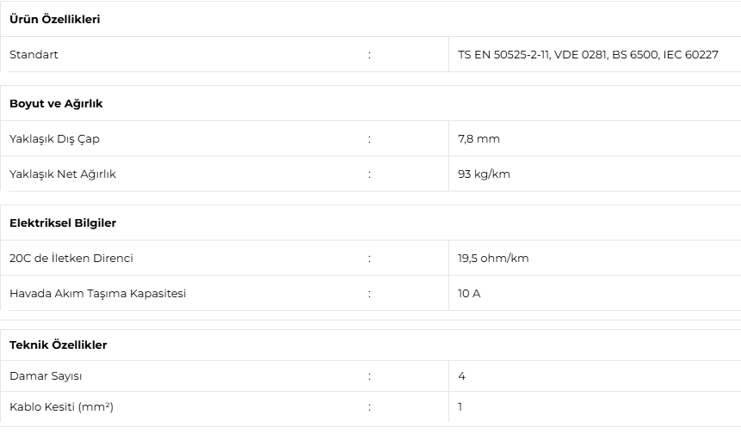Click the Elektriksel Bilgiler heading
Screen dimensions: 741x433
pyautogui.click(x=63, y=223)
